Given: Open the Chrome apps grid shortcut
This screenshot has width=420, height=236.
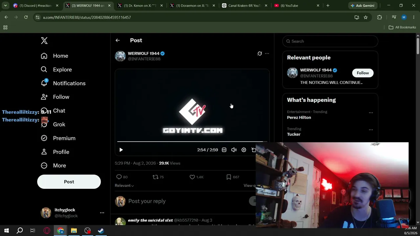Looking at the screenshot, I should tap(5, 28).
